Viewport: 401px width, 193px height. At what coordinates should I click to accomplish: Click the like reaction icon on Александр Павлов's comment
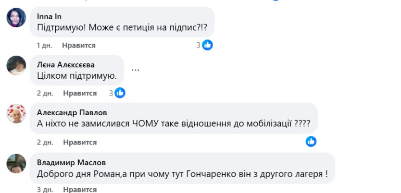(x=311, y=142)
